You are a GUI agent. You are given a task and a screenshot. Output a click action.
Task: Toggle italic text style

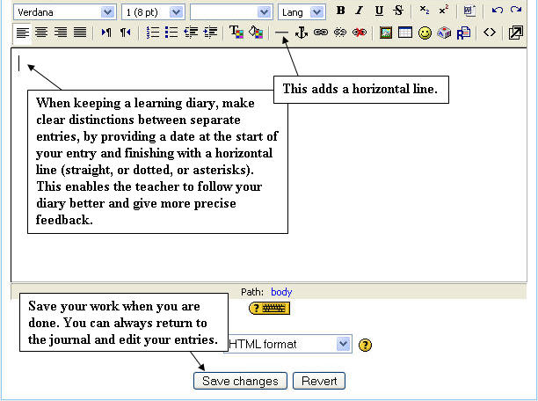(359, 11)
